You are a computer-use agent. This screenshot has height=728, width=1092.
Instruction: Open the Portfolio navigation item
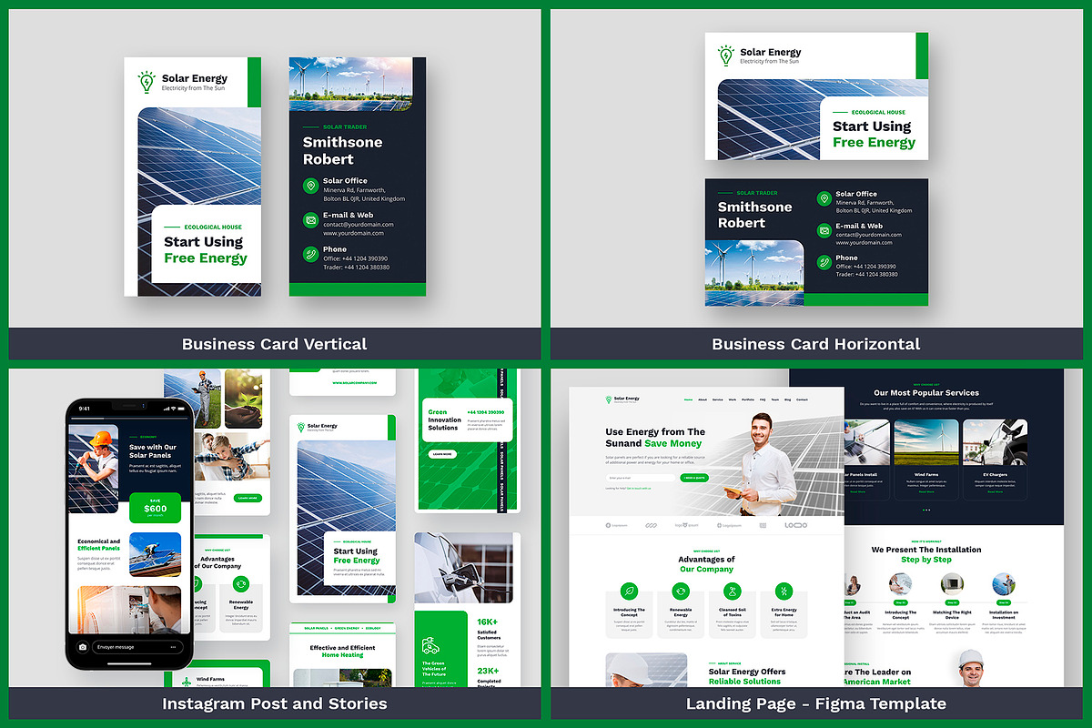pyautogui.click(x=748, y=399)
